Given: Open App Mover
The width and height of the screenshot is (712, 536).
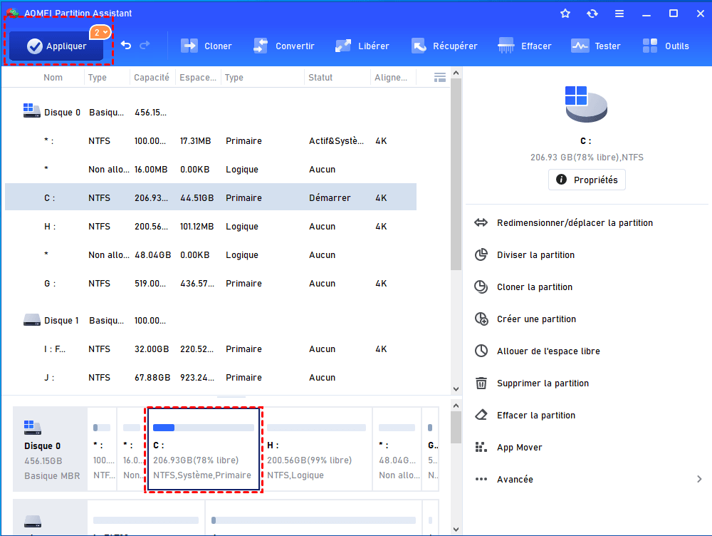Looking at the screenshot, I should [520, 448].
